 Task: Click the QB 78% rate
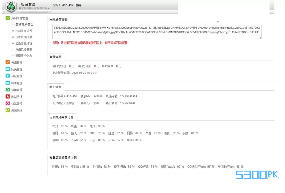97,133
